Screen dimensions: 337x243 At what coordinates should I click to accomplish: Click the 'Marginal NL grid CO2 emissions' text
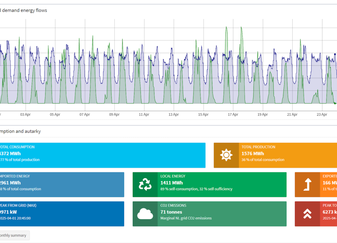coord(186,218)
